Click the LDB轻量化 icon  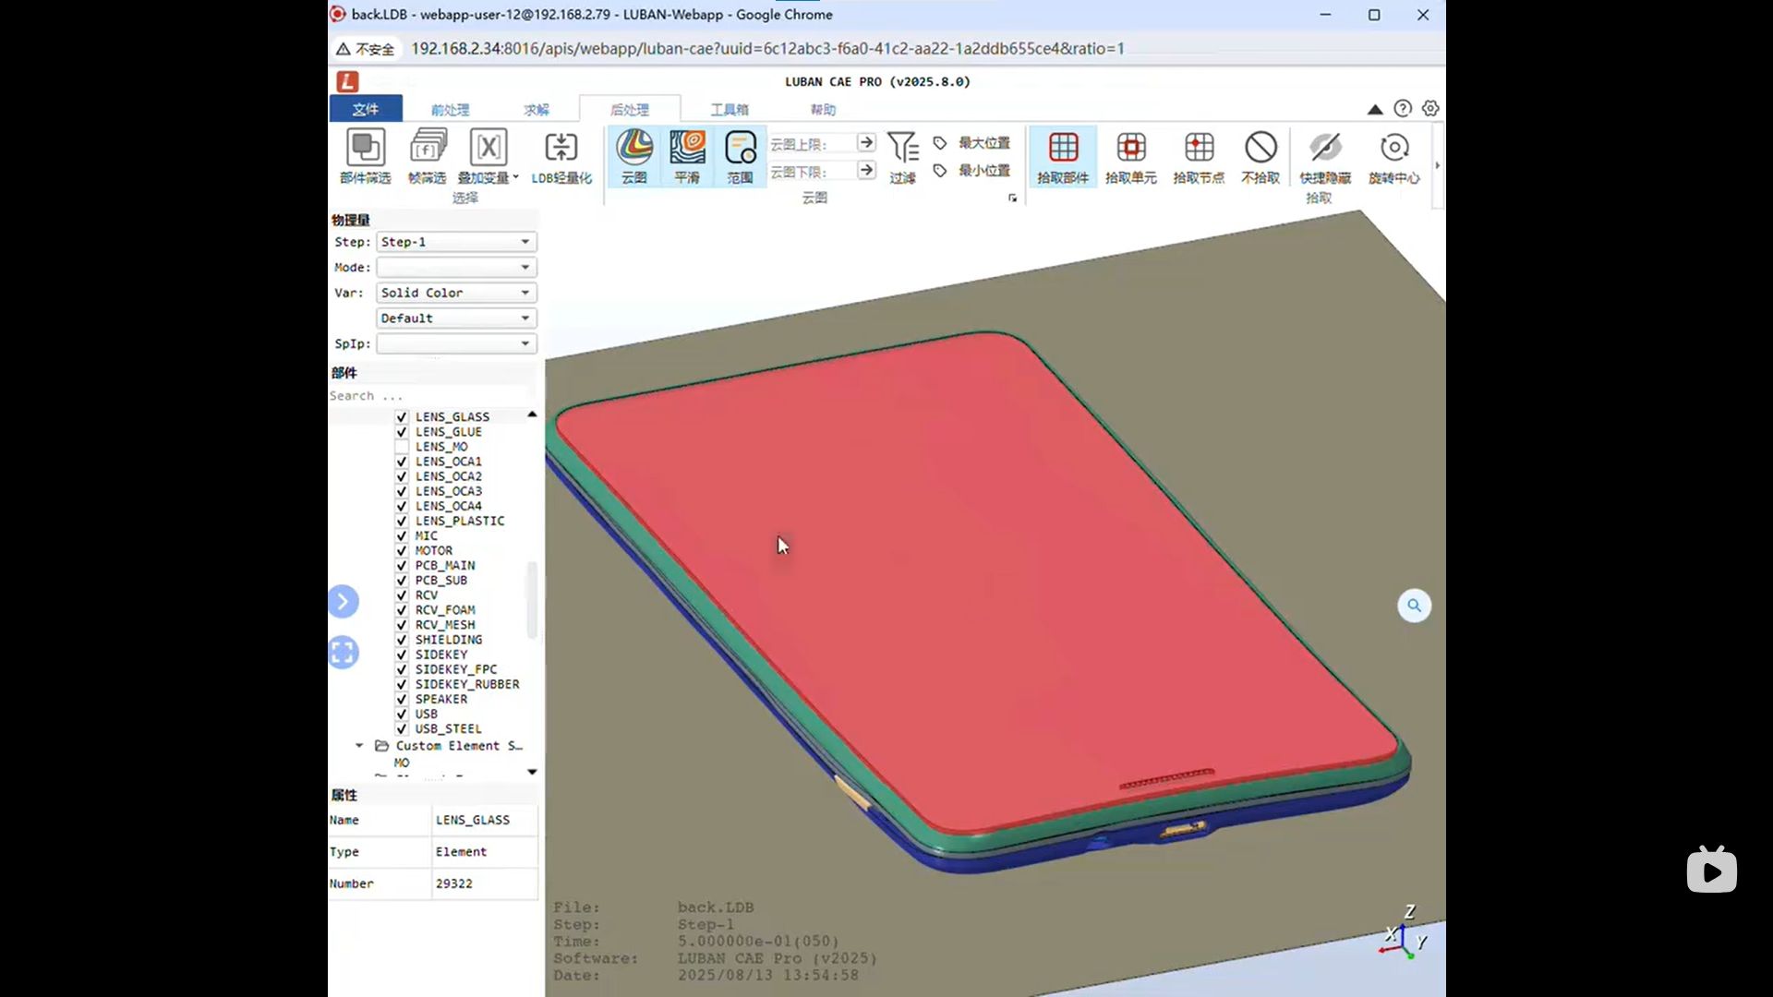561,149
